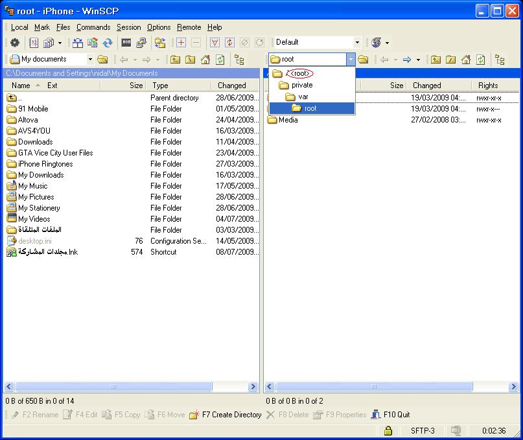Go to remote parent directory icon
Image resolution: width=523 pixels, height=440 pixels.
(436, 60)
